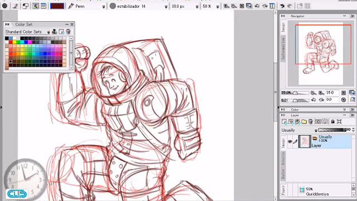Viewport: 357px width, 201px height.
Task: Minimize the Color Set panel
Action: pyautogui.click(x=67, y=24)
